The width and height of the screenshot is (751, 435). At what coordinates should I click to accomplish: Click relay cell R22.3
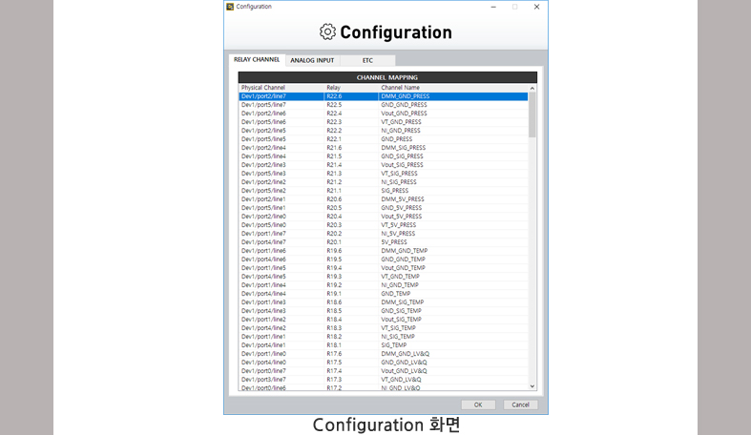tap(334, 122)
